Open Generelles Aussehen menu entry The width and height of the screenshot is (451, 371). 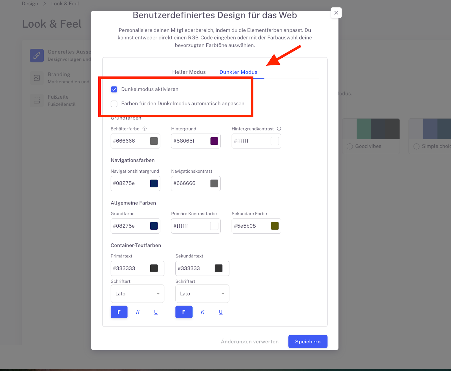61,55
